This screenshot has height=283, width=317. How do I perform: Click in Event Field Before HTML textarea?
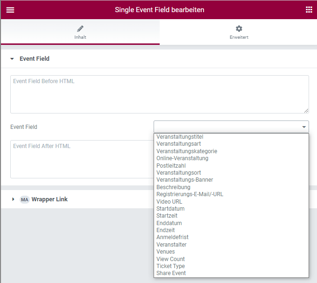click(159, 94)
